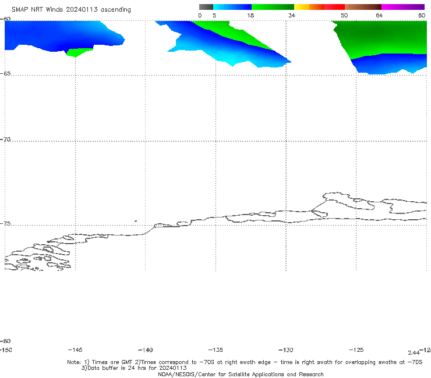Click the swath time label '2:44'
Screen dimensions: 431x378
[x=414, y=353]
